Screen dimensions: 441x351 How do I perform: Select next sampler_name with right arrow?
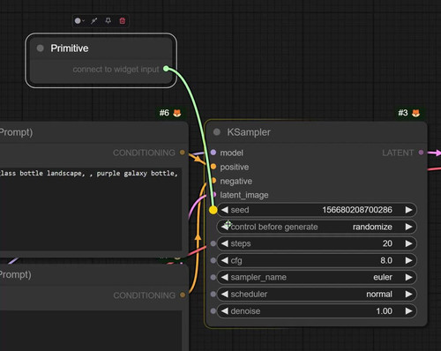pyautogui.click(x=408, y=277)
